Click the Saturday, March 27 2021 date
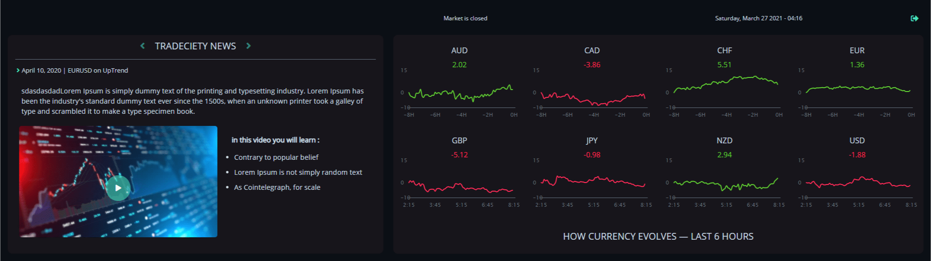The height and width of the screenshot is (261, 931). point(758,18)
